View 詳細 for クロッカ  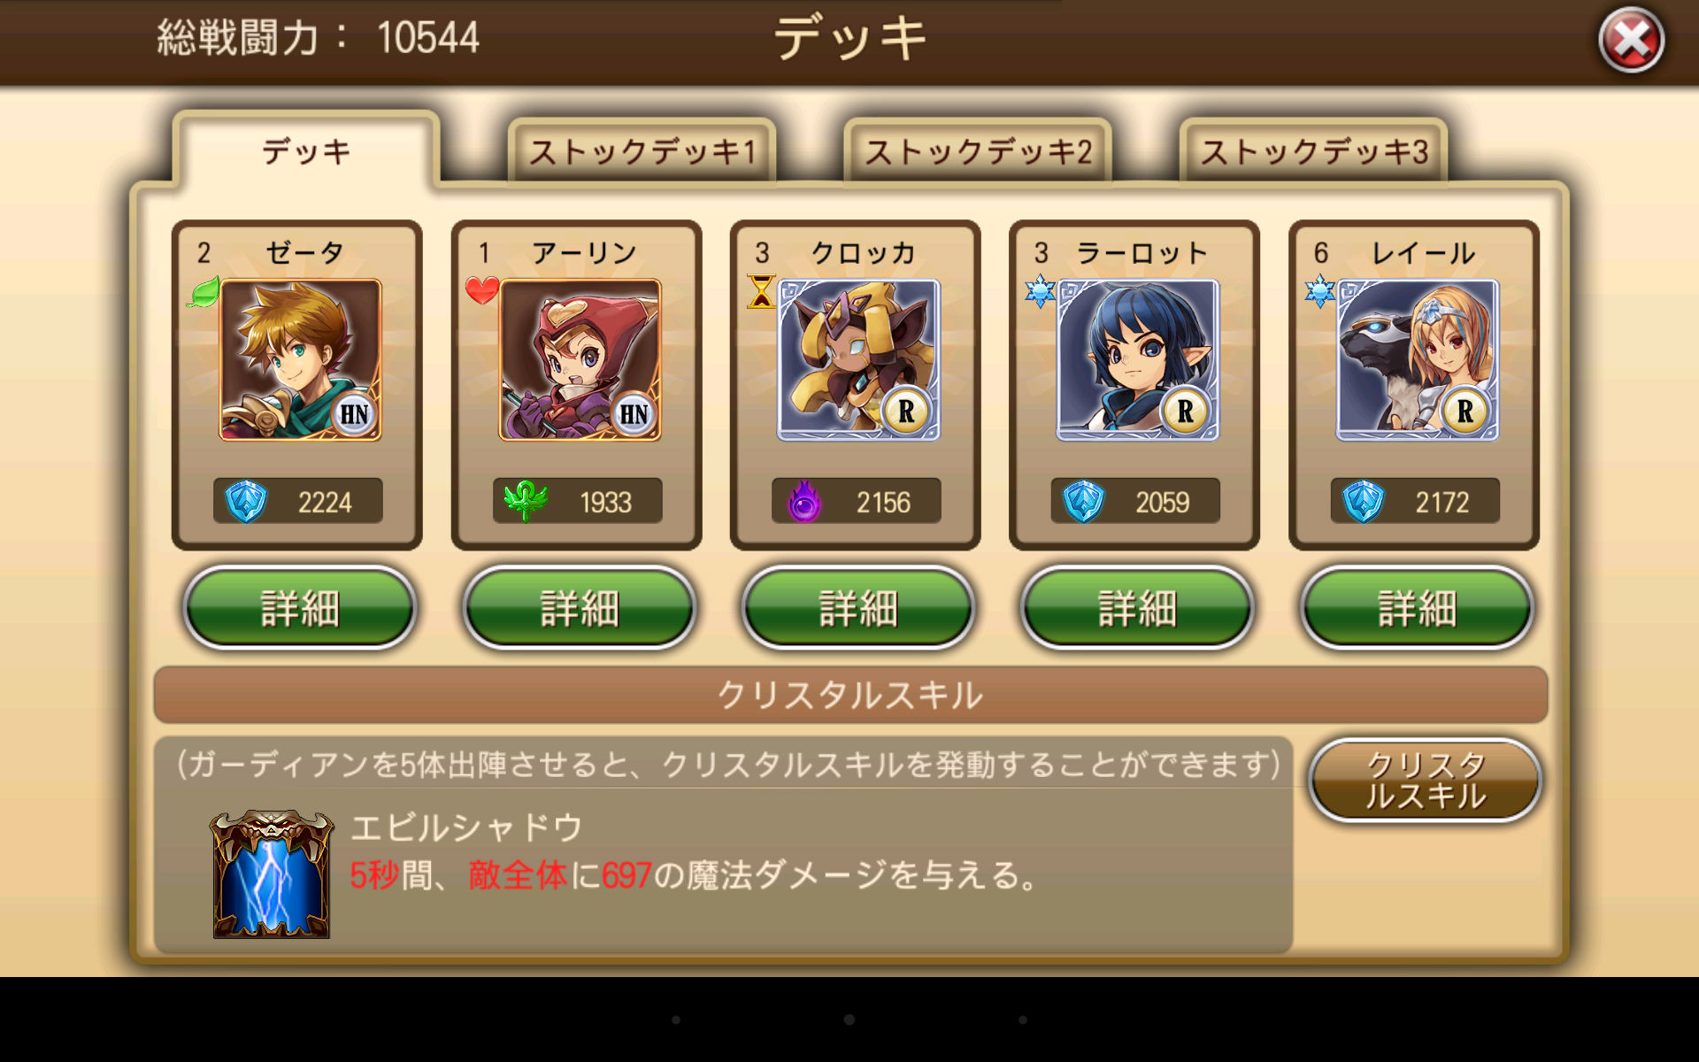858,608
